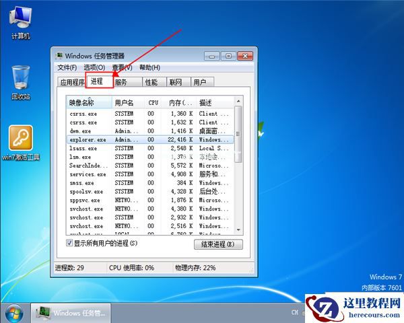Click the Task Manager title bar icon

click(59, 56)
